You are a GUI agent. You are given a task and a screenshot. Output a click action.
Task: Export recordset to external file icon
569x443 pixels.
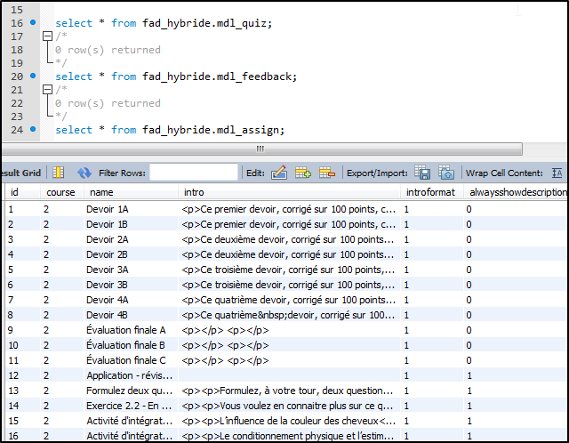[423, 173]
